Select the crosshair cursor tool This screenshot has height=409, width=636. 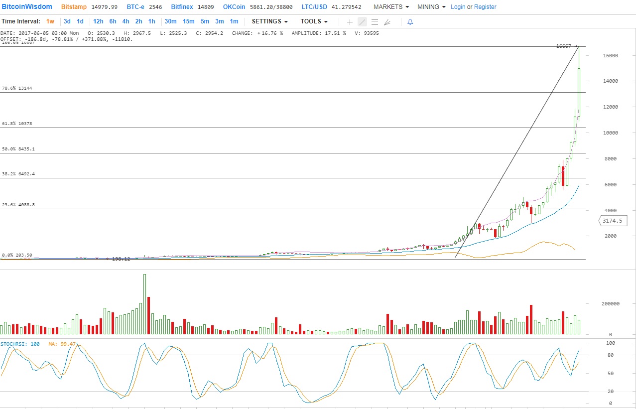(x=350, y=22)
